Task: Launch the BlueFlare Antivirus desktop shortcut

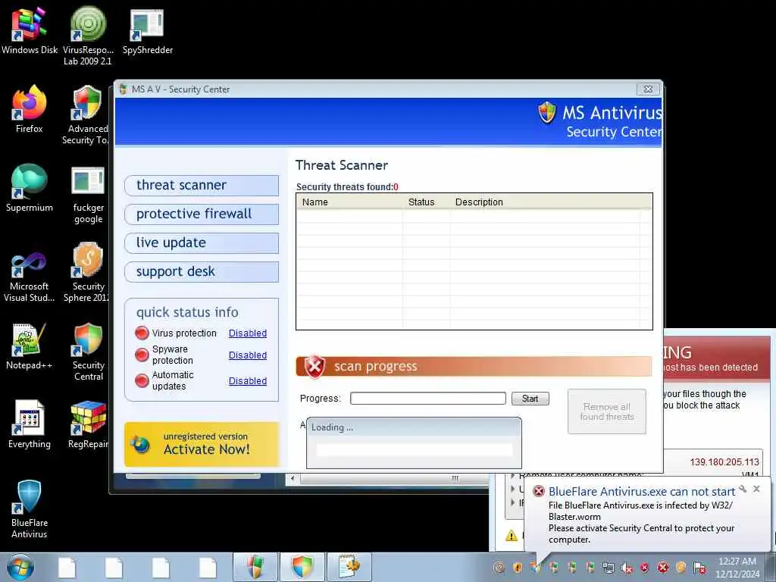Action: tap(30, 508)
